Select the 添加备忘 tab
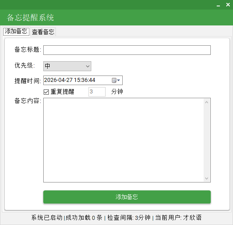The height and width of the screenshot is (225, 233). (x=16, y=31)
